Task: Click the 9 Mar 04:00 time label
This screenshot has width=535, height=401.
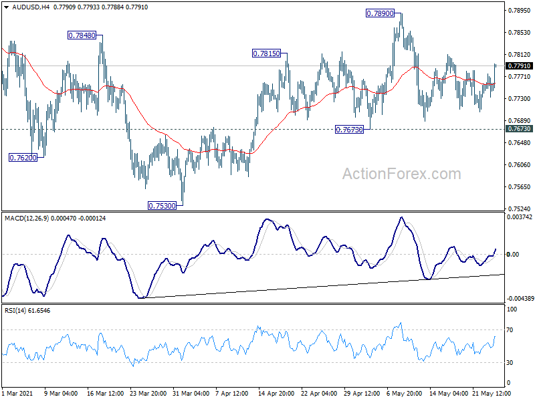Action: coord(61,394)
